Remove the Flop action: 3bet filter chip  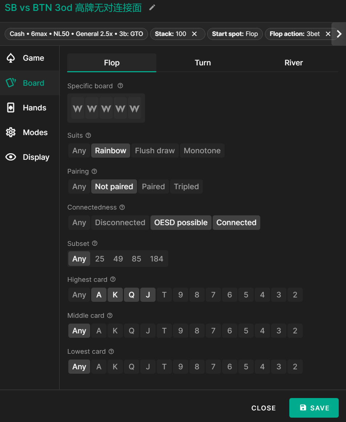click(328, 34)
